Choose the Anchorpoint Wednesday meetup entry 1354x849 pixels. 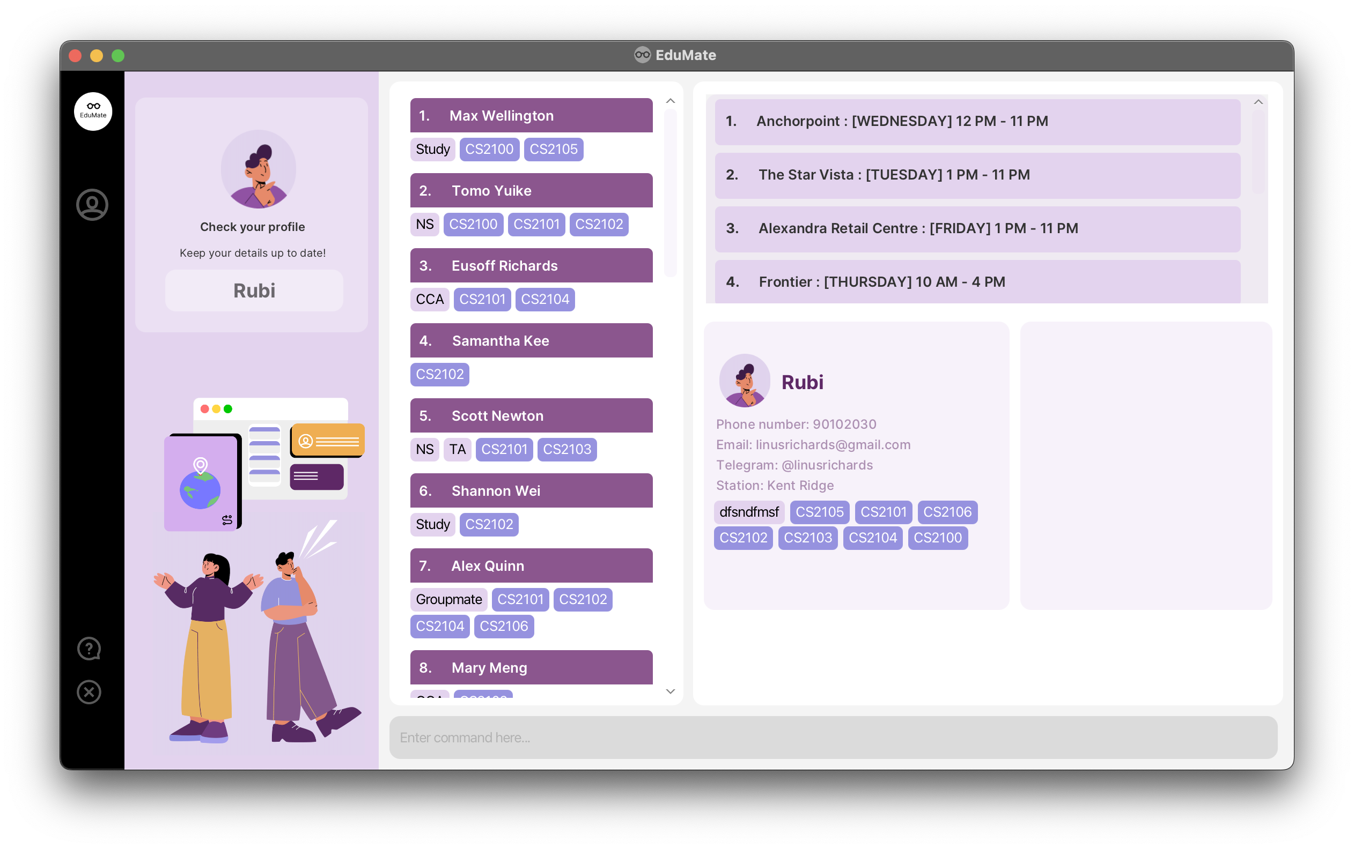(977, 121)
